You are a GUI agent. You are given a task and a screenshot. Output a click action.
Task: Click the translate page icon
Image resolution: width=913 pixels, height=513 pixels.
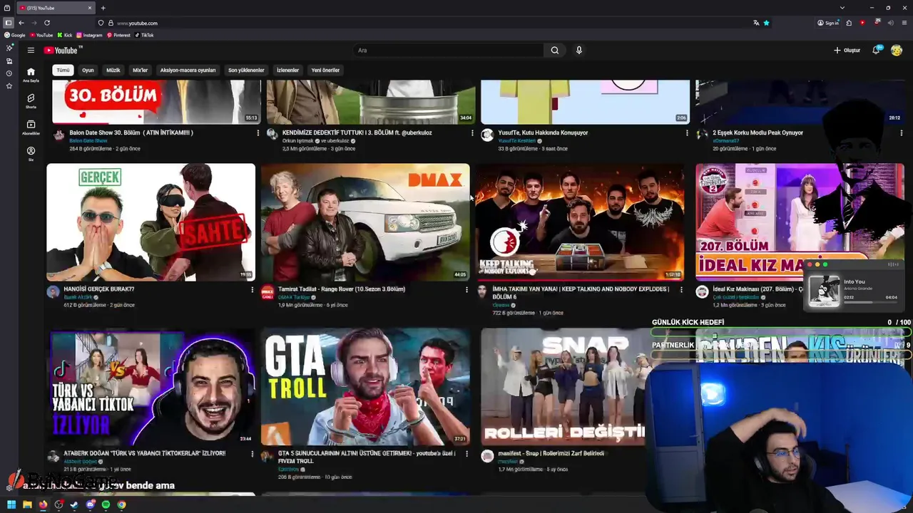756,23
